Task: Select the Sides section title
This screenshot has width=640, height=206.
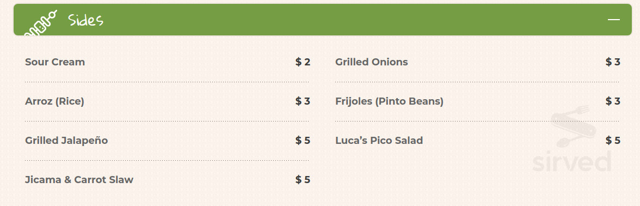Action: 85,20
